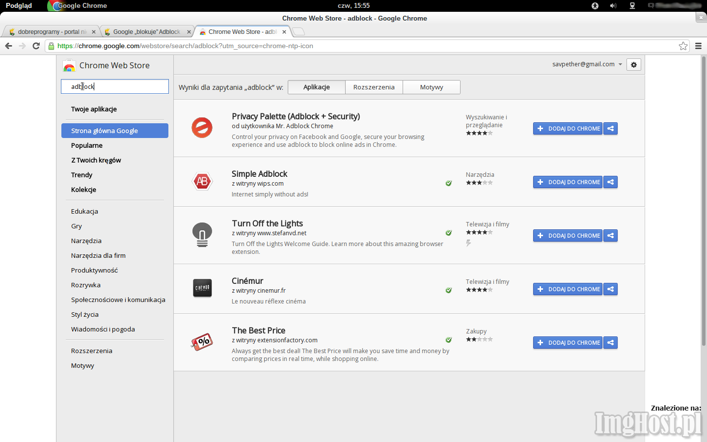Screen dimensions: 707x442
Task: Open the network icon in top bar
Action: [x=632, y=5]
